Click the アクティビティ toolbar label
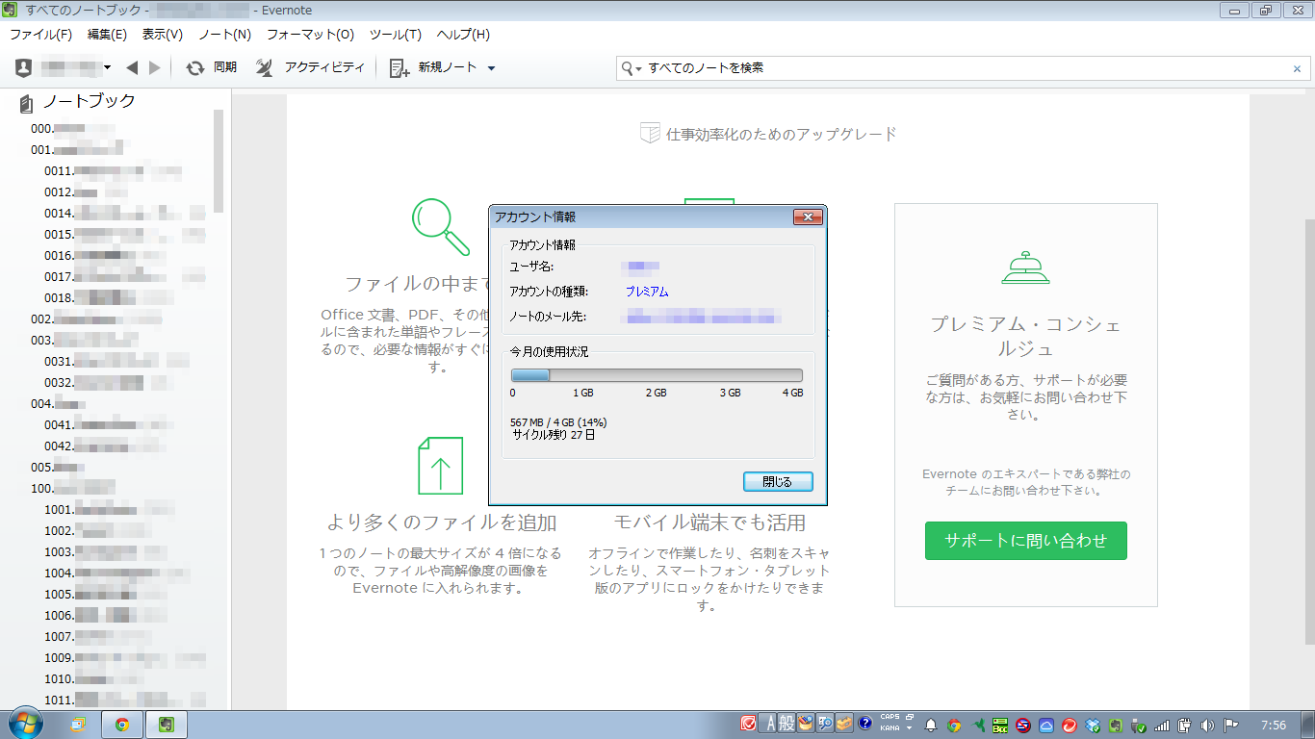Screen dimensions: 1315x739 324,67
